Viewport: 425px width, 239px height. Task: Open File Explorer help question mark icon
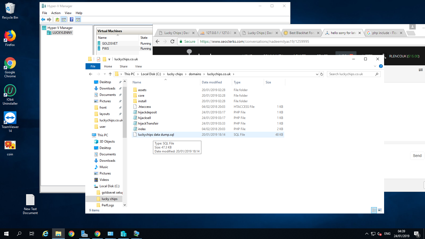pyautogui.click(x=381, y=66)
